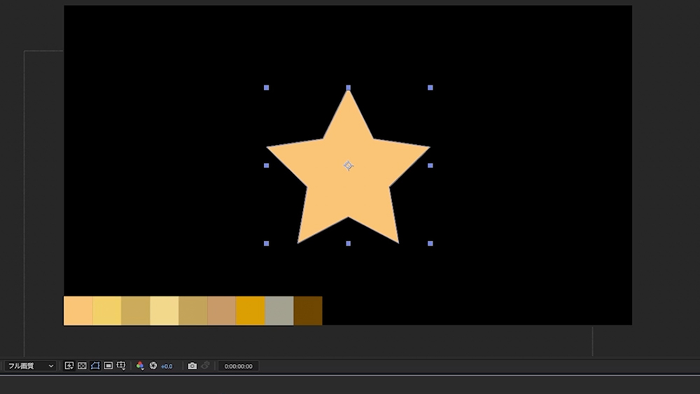This screenshot has height=394, width=700.
Task: Click the vivid amber-orange color swatch
Action: [251, 311]
